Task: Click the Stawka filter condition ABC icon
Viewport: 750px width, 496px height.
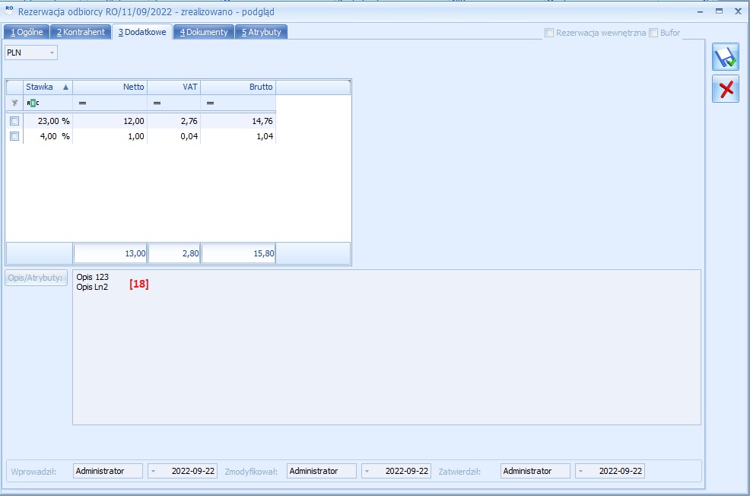Action: click(31, 103)
